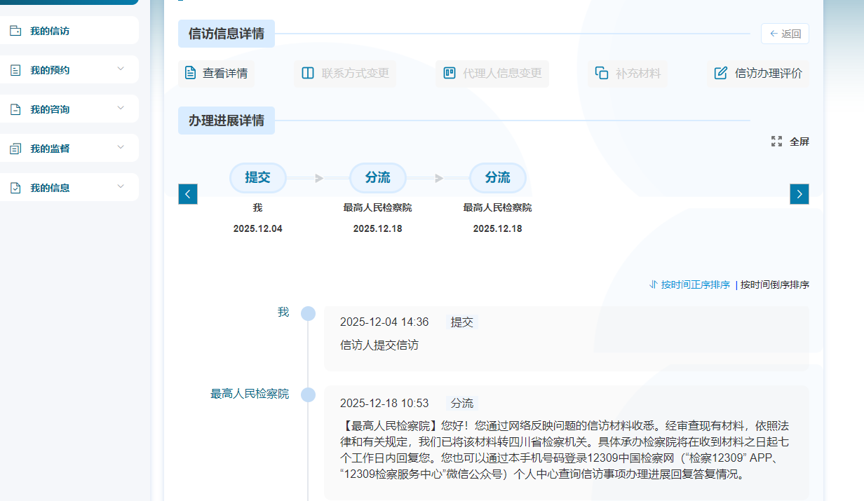Expand the 我的咨询 menu chevron
This screenshot has height=501, width=864.
[x=121, y=108]
